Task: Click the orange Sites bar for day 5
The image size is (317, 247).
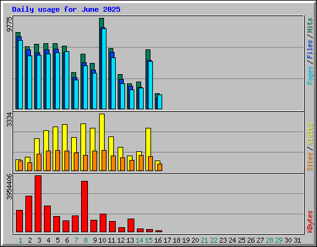Action: (x=58, y=161)
